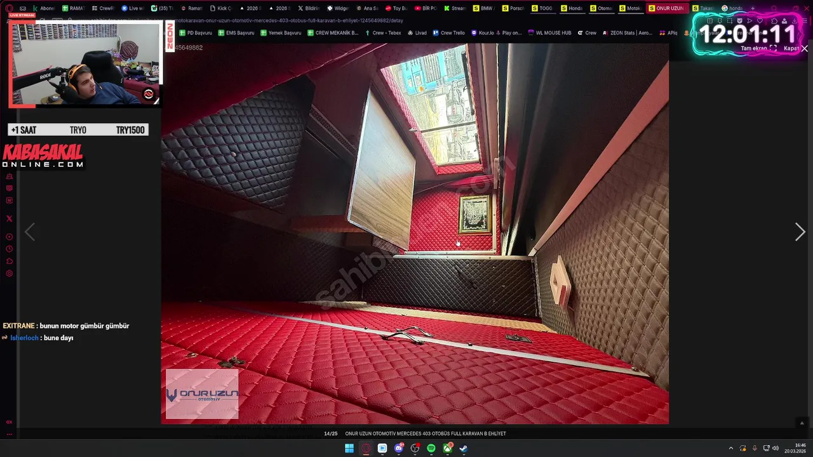Open X (Twitter) in Opera sidebar
This screenshot has width=813, height=457.
10,218
